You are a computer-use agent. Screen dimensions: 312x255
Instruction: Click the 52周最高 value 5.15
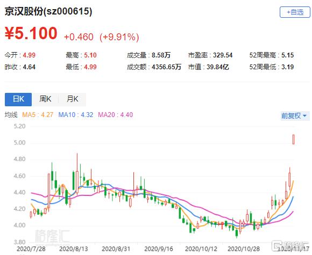coord(287,55)
